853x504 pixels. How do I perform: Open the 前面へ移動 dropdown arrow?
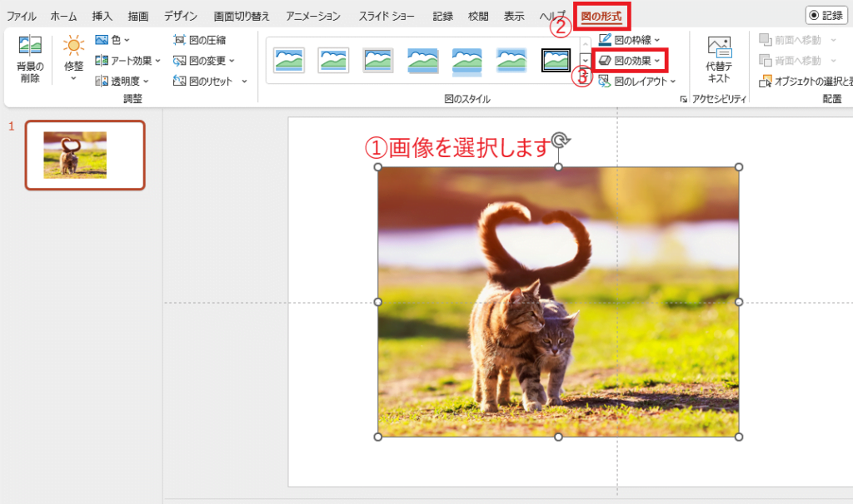click(x=833, y=40)
